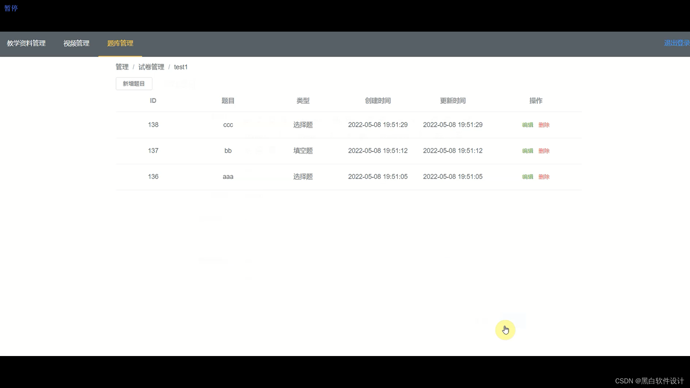
Task: Switch to the 视频管理 menu item
Action: [x=77, y=43]
